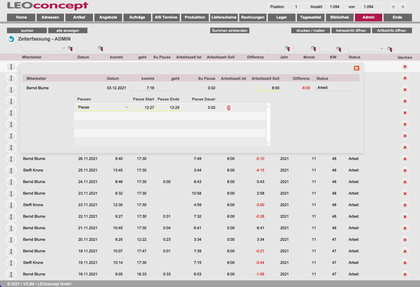The height and width of the screenshot is (287, 420).
Task: Open AdressInfo öffnen
Action: [351, 30]
